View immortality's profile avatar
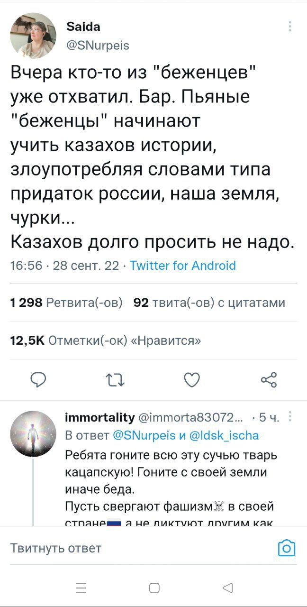The width and height of the screenshot is (307, 607). click(33, 433)
